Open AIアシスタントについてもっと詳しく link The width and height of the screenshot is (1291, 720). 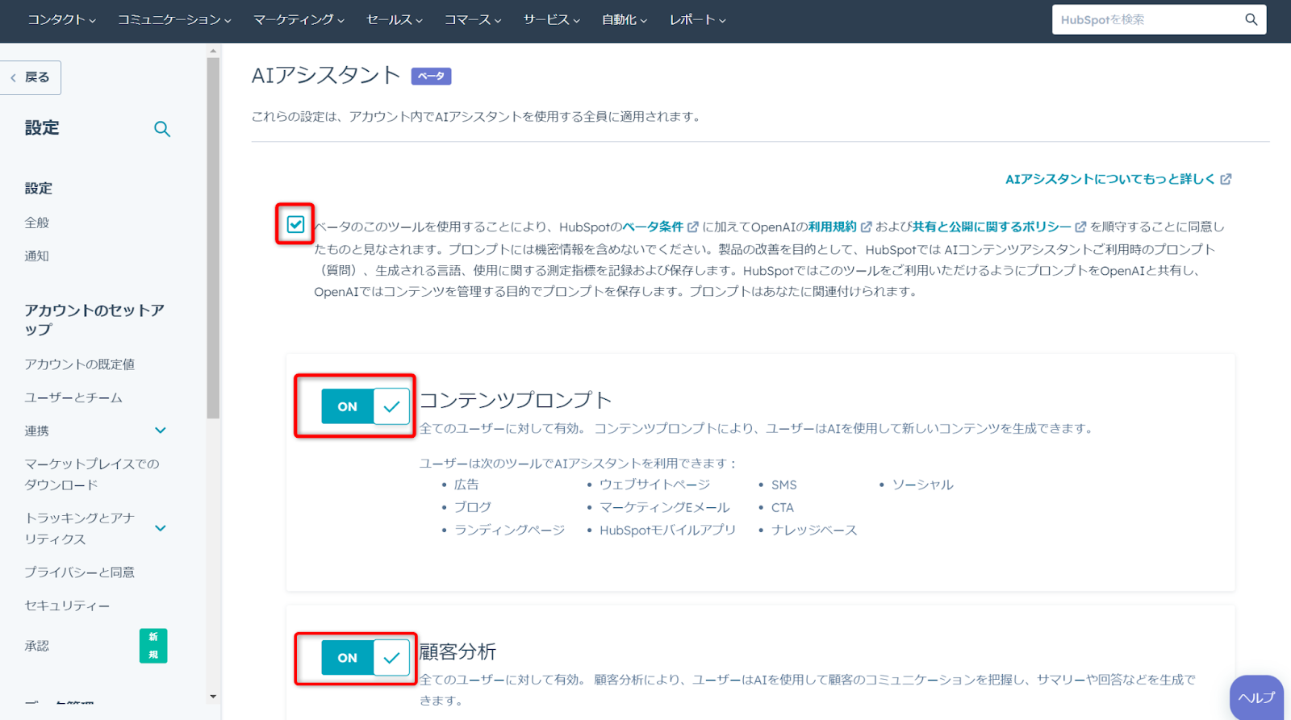point(1118,179)
